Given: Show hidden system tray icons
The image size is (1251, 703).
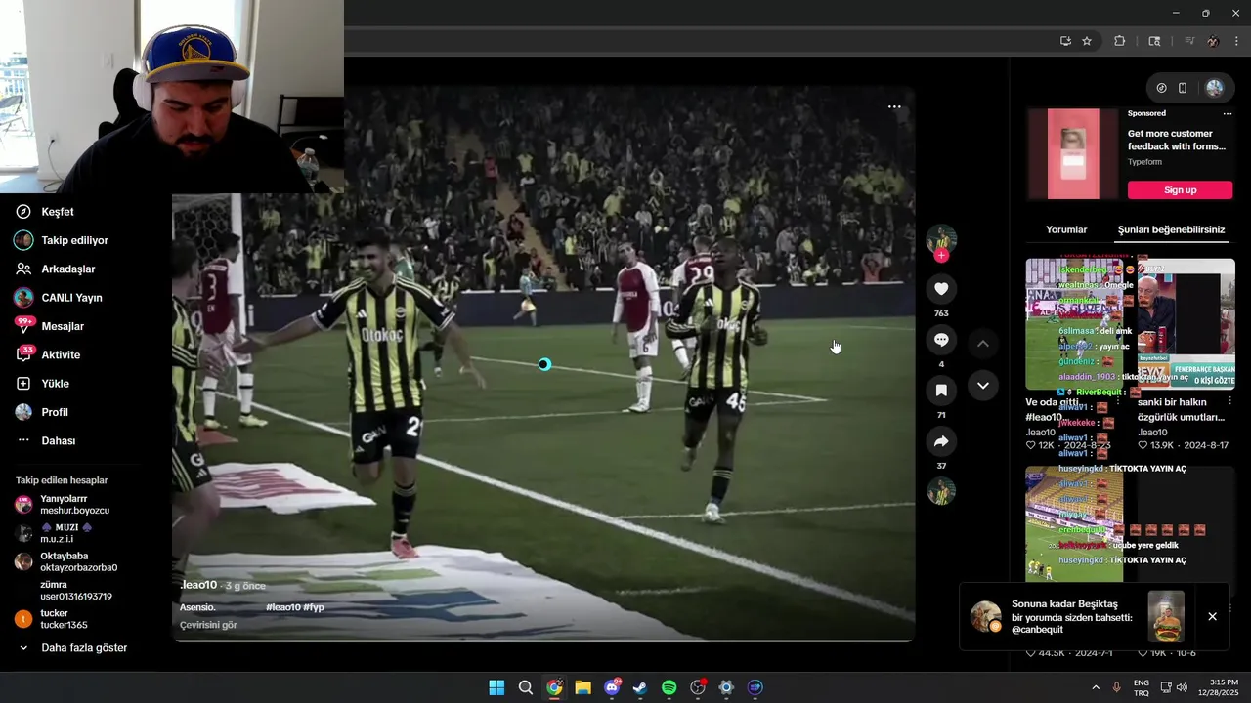Looking at the screenshot, I should click(x=1095, y=687).
